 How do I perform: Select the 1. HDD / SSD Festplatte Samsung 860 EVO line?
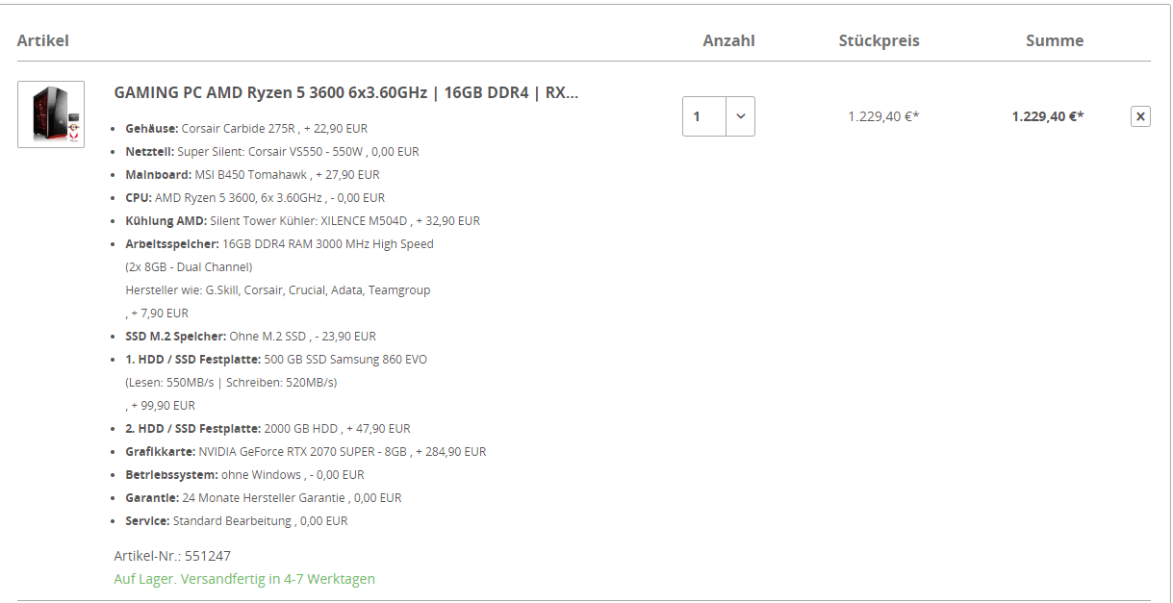[x=276, y=360]
